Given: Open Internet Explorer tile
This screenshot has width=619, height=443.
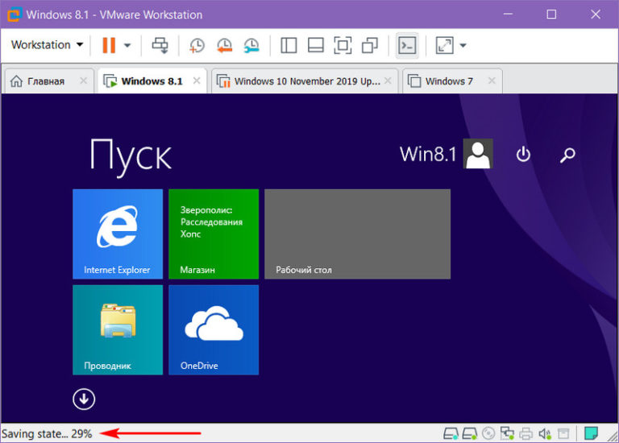Looking at the screenshot, I should [x=118, y=234].
